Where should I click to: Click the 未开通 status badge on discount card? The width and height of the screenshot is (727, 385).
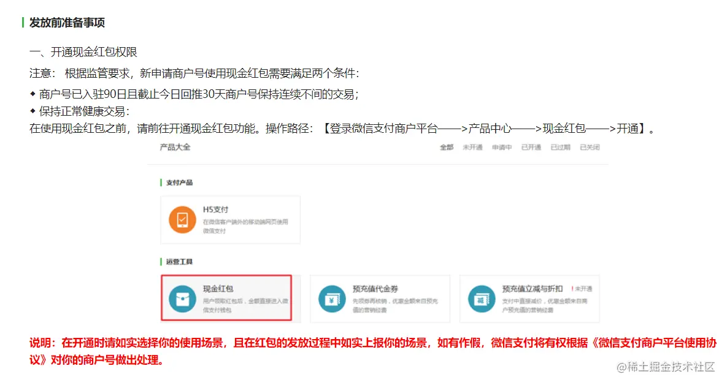[x=582, y=289]
